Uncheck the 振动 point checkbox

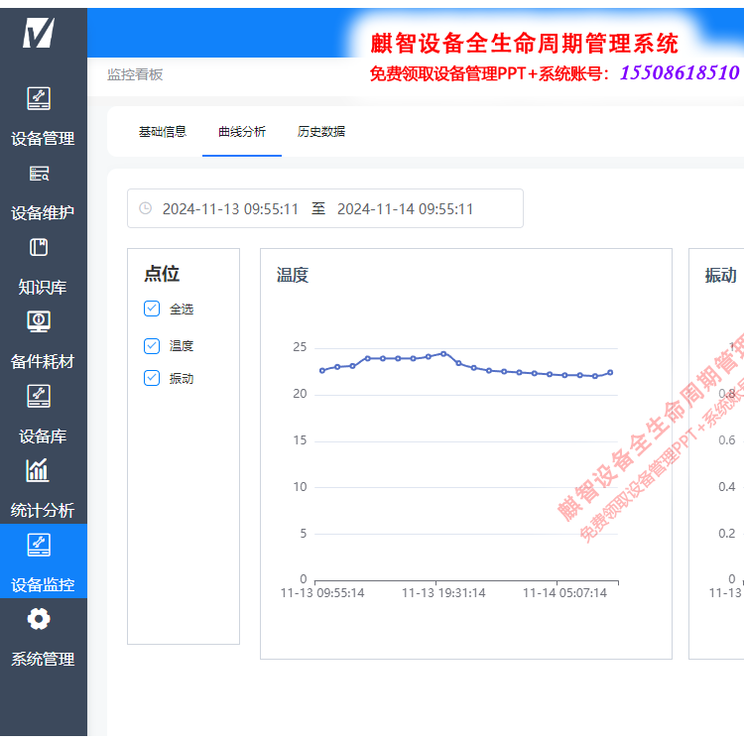(x=152, y=378)
